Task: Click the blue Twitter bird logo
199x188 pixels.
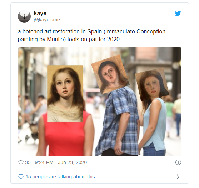Action: pos(178,14)
